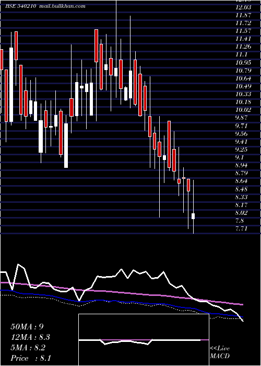Viewport: 261px width, 366px height.
Task: Select the 12.03 price axis label
Action: (x=244, y=7)
